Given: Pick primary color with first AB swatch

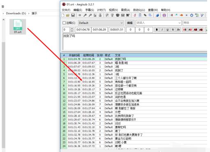Looking at the screenshot, I should click(185, 29).
